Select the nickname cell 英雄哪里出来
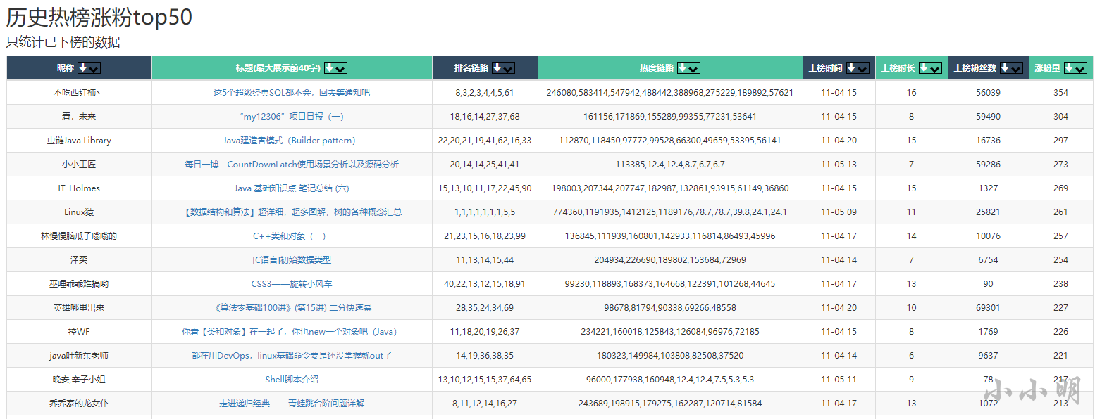Image resolution: width=1095 pixels, height=419 pixels. point(79,308)
